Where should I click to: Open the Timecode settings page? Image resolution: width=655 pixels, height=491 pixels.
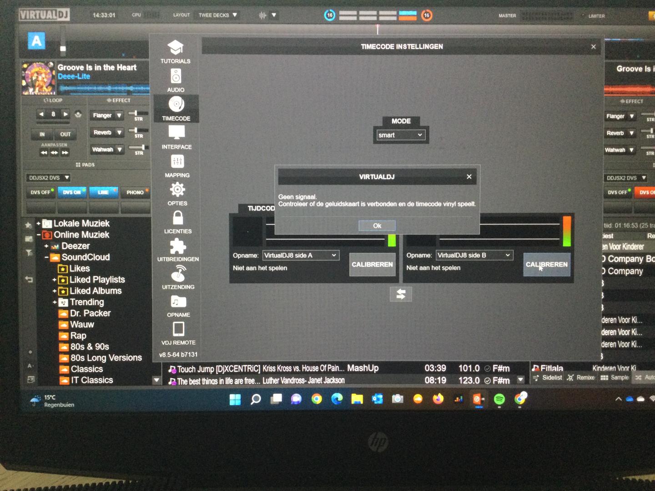click(176, 109)
